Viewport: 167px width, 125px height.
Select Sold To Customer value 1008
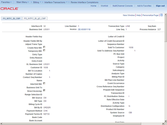(x=131, y=47)
